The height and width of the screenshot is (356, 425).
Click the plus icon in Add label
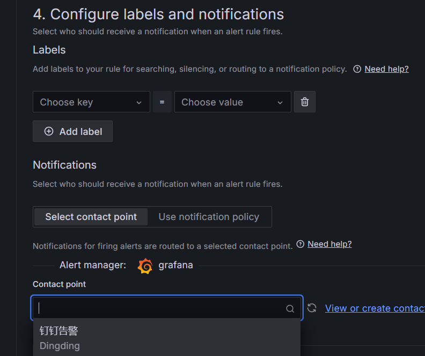(49, 131)
